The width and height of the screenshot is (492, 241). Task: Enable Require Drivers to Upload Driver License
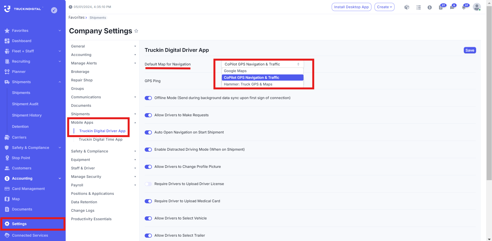coord(148,184)
